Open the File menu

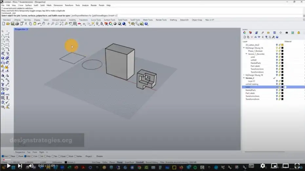3,5
